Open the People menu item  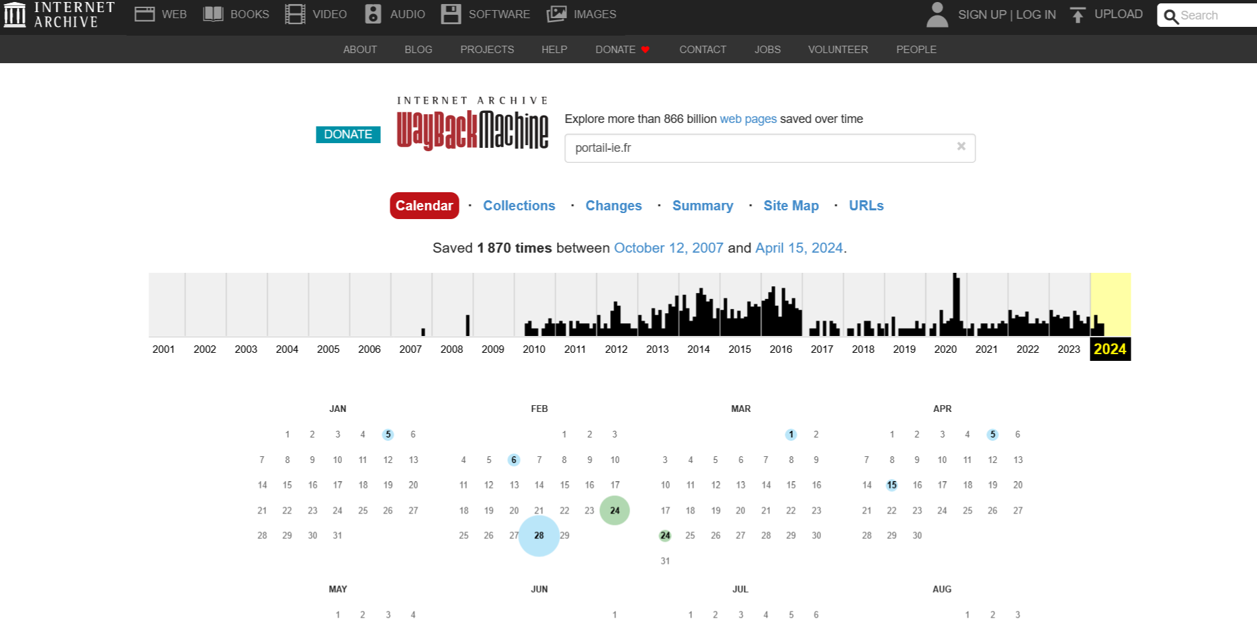coord(916,49)
